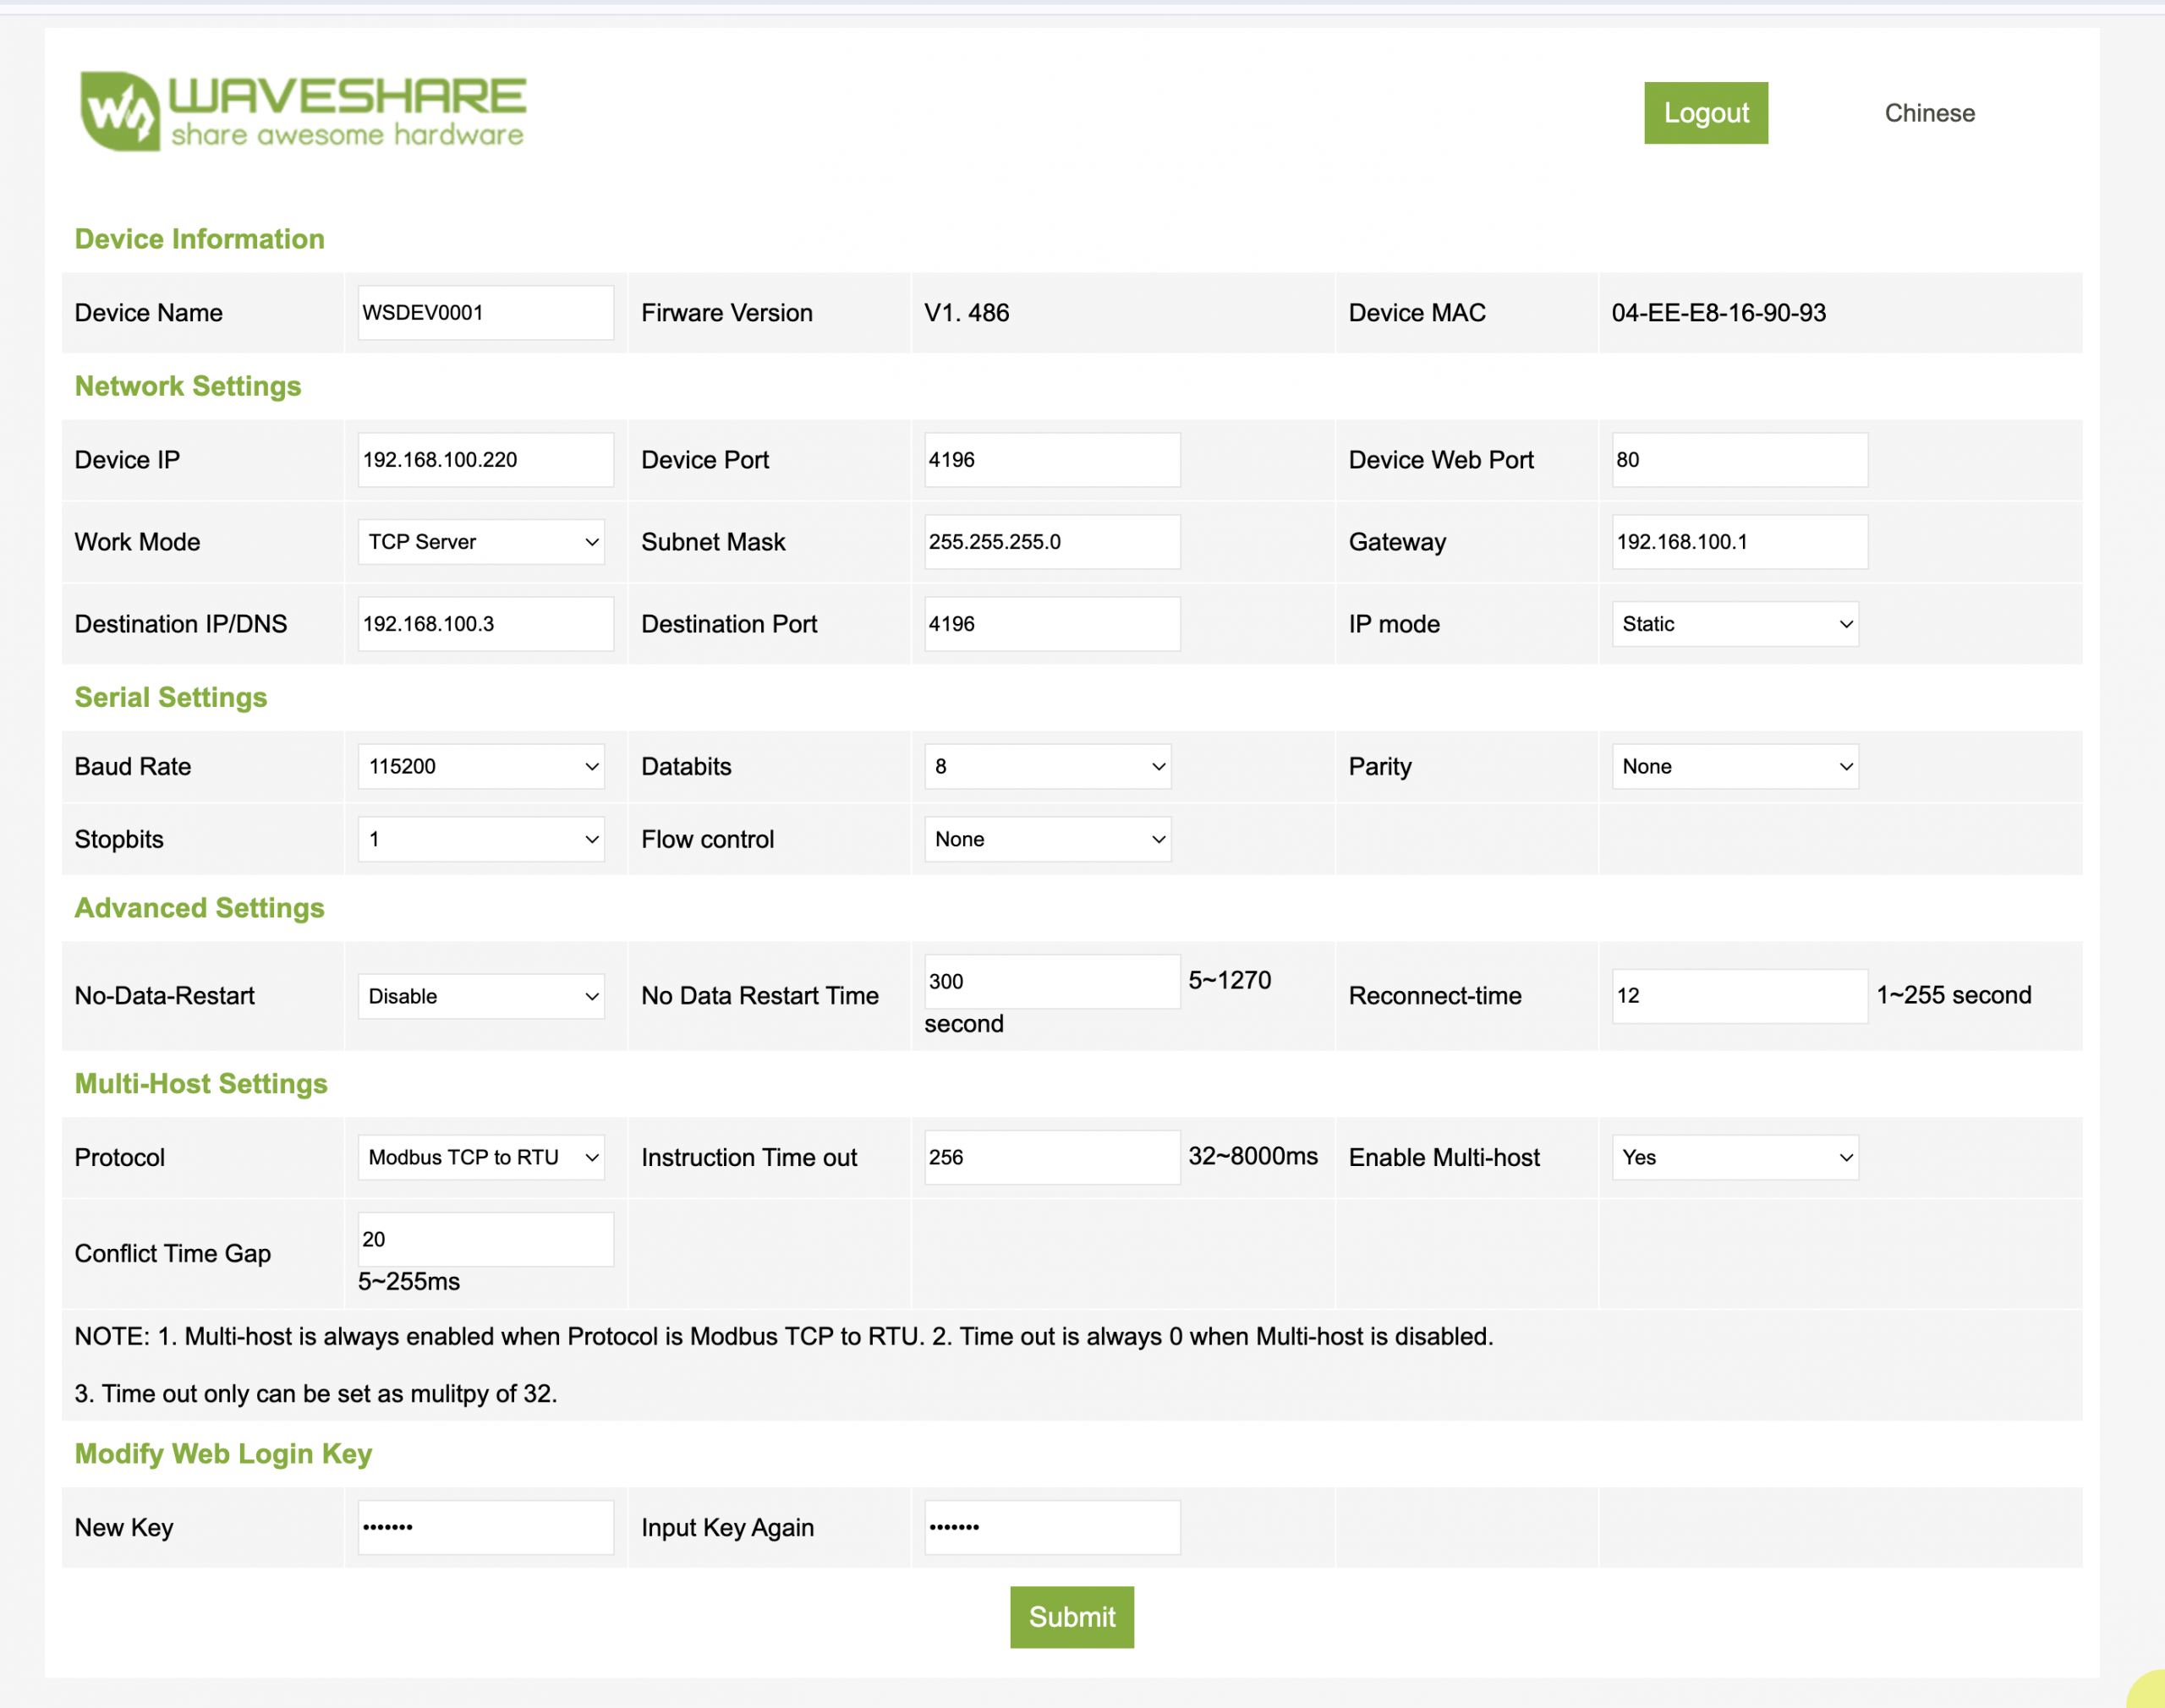Expand the IP mode Static dropdown
This screenshot has width=2165, height=1708.
(1734, 624)
